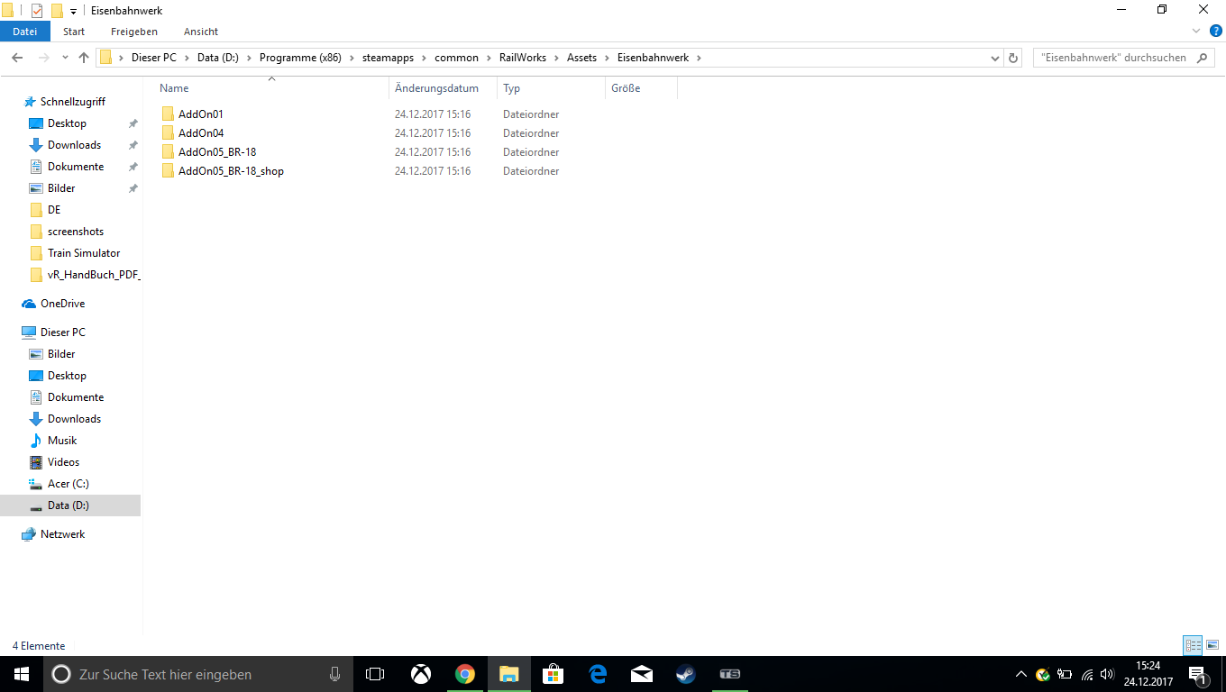
Task: Open the Datei menu tab
Action: (25, 32)
